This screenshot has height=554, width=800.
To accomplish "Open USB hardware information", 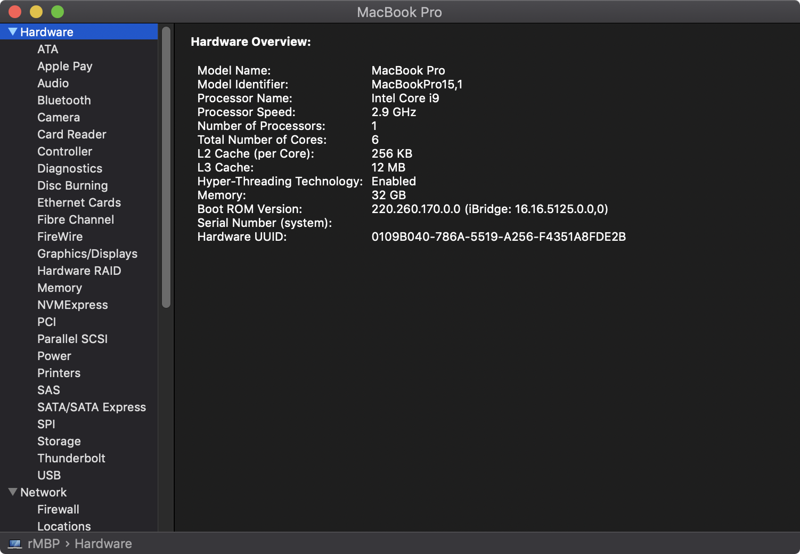I will pos(49,475).
